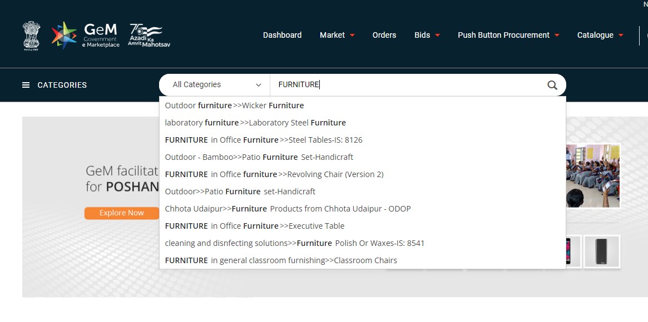Click the Laboratory Steel Furniture suggestion
Viewport: 648px width, 322px height.
[255, 123]
